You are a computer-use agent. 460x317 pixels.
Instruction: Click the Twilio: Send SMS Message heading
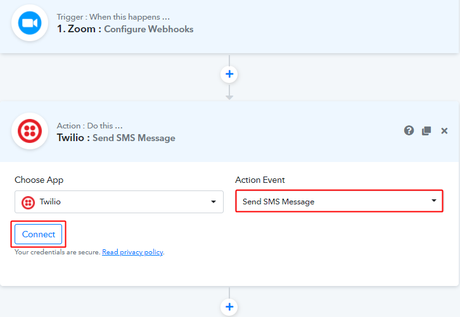[x=116, y=138]
